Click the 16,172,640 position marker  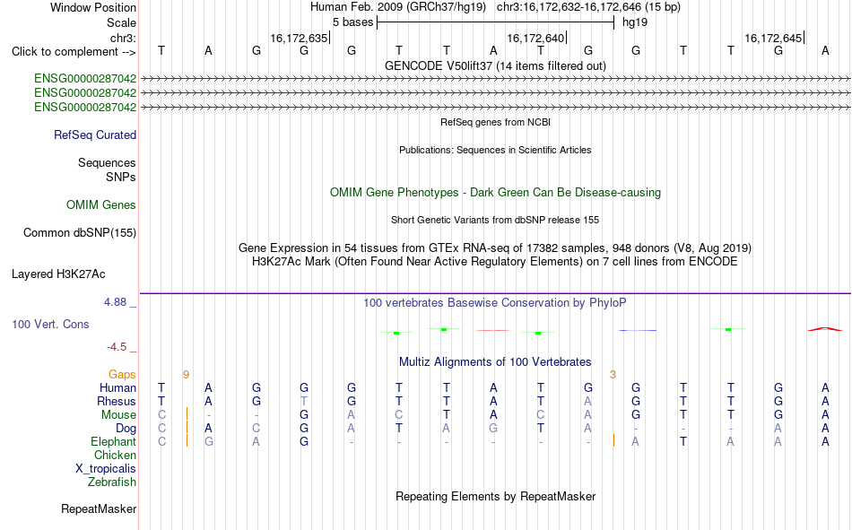(537, 38)
